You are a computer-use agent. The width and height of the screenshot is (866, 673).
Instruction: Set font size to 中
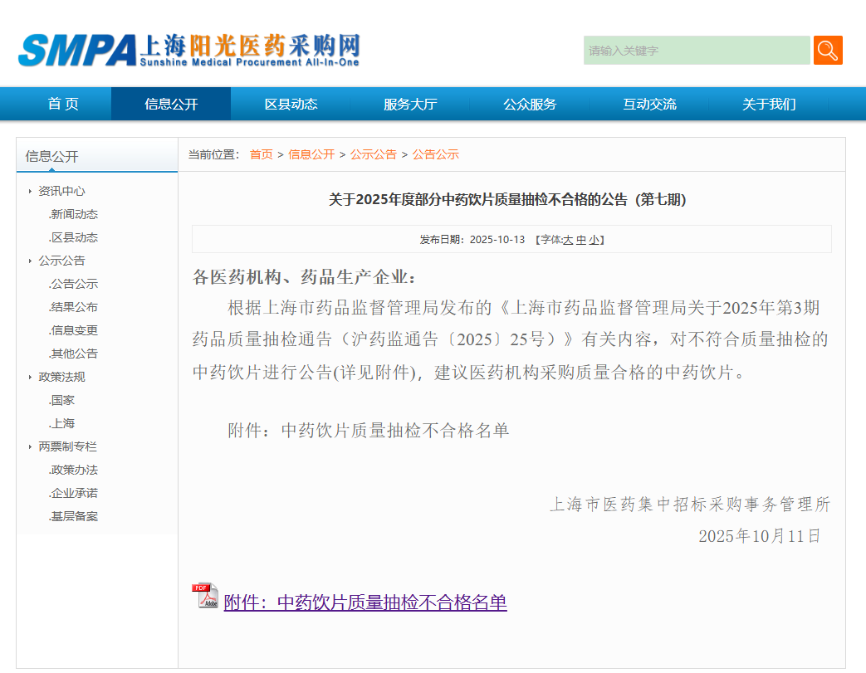(x=581, y=240)
